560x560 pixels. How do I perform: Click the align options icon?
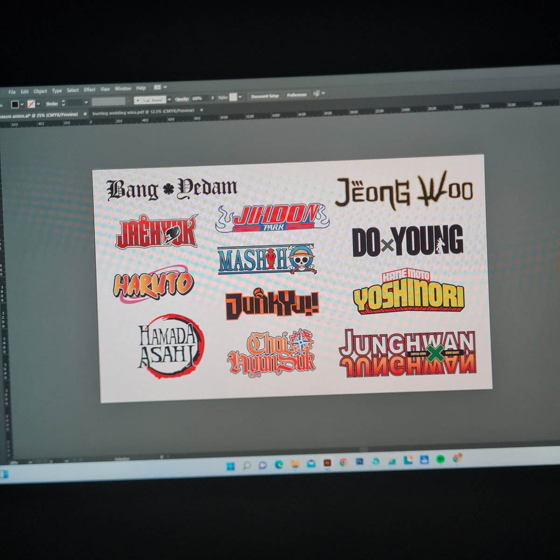tap(316, 94)
